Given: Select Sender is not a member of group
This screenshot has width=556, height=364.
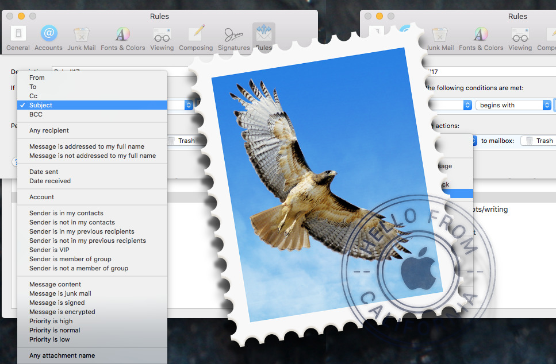Looking at the screenshot, I should (x=92, y=268).
